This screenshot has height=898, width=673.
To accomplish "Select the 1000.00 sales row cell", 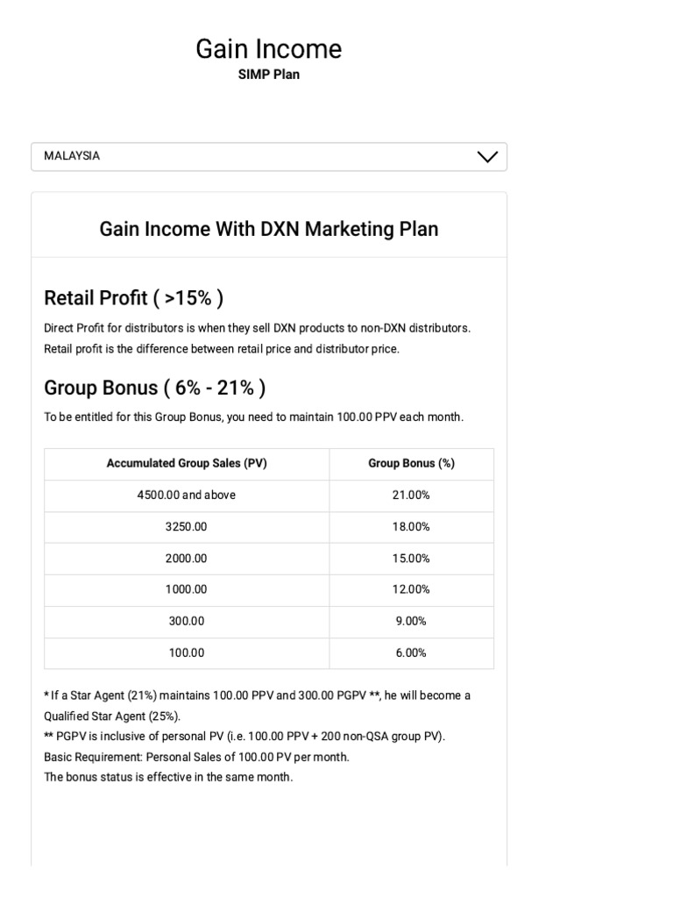I will point(187,589).
